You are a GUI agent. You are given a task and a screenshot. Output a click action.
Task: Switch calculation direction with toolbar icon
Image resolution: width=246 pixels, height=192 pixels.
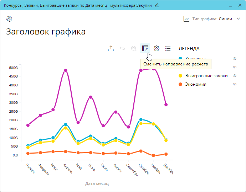pyautogui.click(x=145, y=48)
